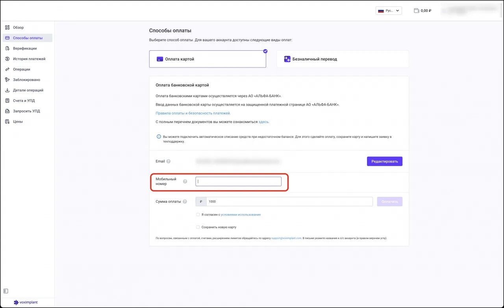
Task: Click the Верификации sidebar icon
Action: 7,48
